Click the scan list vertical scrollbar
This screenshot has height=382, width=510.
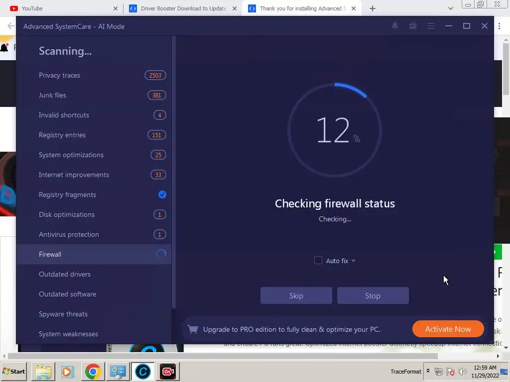click(x=174, y=172)
